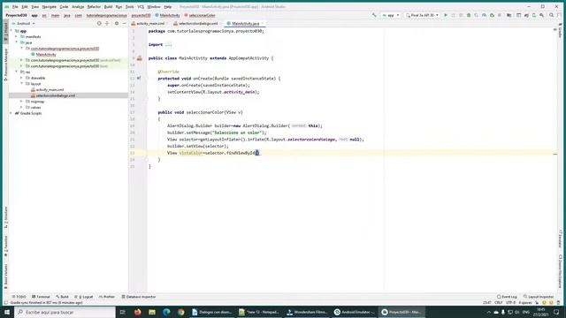Open the Tools menu
Viewport: 566px width, 318px height.
tap(130, 7)
